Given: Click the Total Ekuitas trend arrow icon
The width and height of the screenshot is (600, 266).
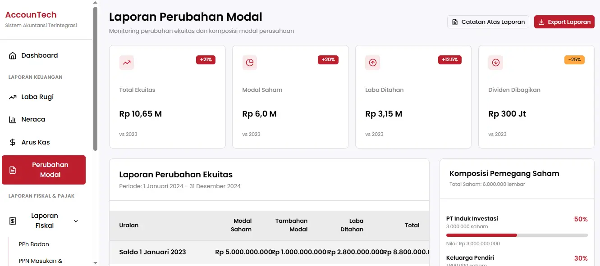Looking at the screenshot, I should tap(126, 63).
